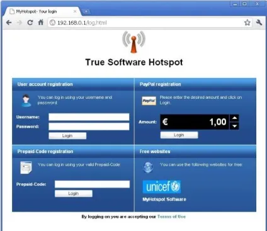
Task: Decrease the PayPal amount with down arrow
Action: tap(234, 126)
